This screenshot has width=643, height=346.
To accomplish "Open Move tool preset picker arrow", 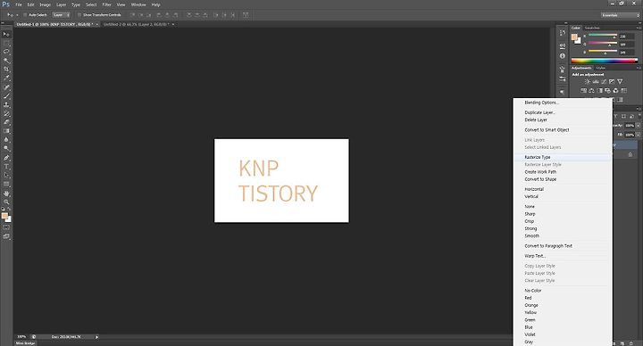I will pos(17,15).
